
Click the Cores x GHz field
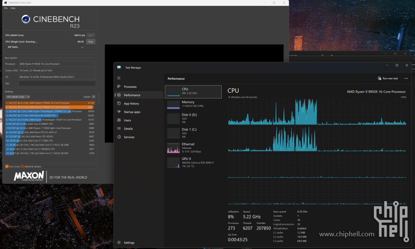tap(57, 70)
